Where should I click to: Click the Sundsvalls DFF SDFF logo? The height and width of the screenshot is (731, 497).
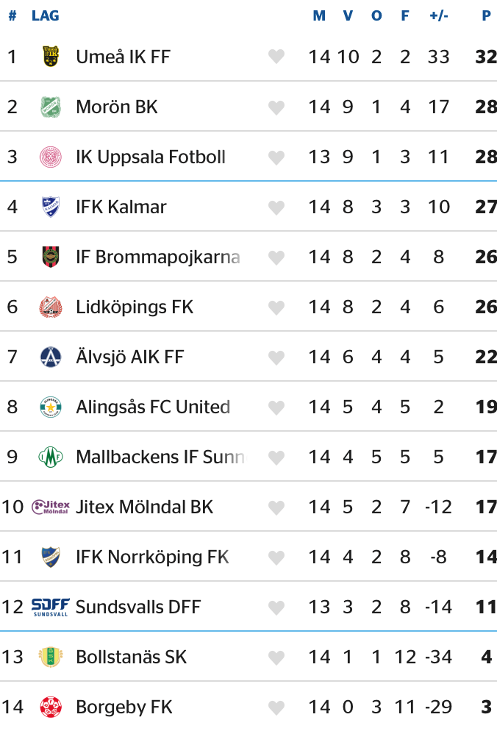tap(51, 607)
